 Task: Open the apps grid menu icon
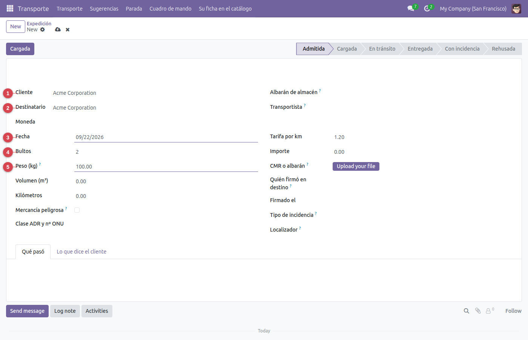(x=10, y=8)
